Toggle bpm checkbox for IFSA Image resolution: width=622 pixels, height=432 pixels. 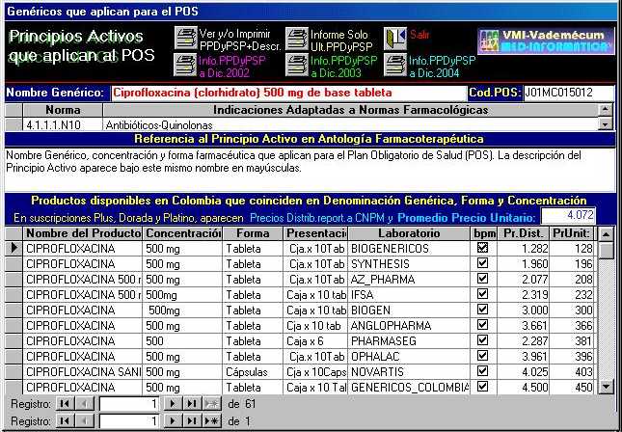(482, 294)
